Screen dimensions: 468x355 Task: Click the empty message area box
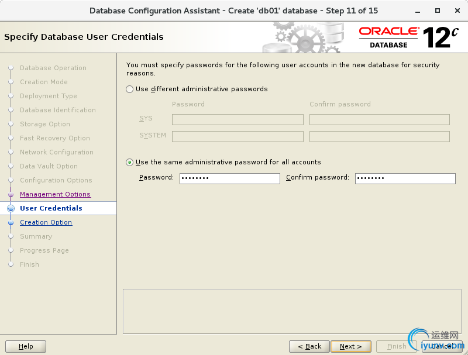292,312
